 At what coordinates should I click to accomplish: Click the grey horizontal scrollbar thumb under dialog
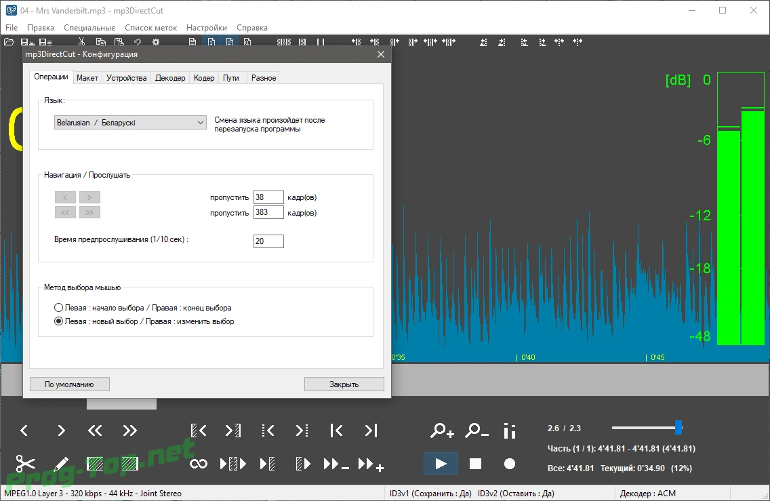click(122, 404)
